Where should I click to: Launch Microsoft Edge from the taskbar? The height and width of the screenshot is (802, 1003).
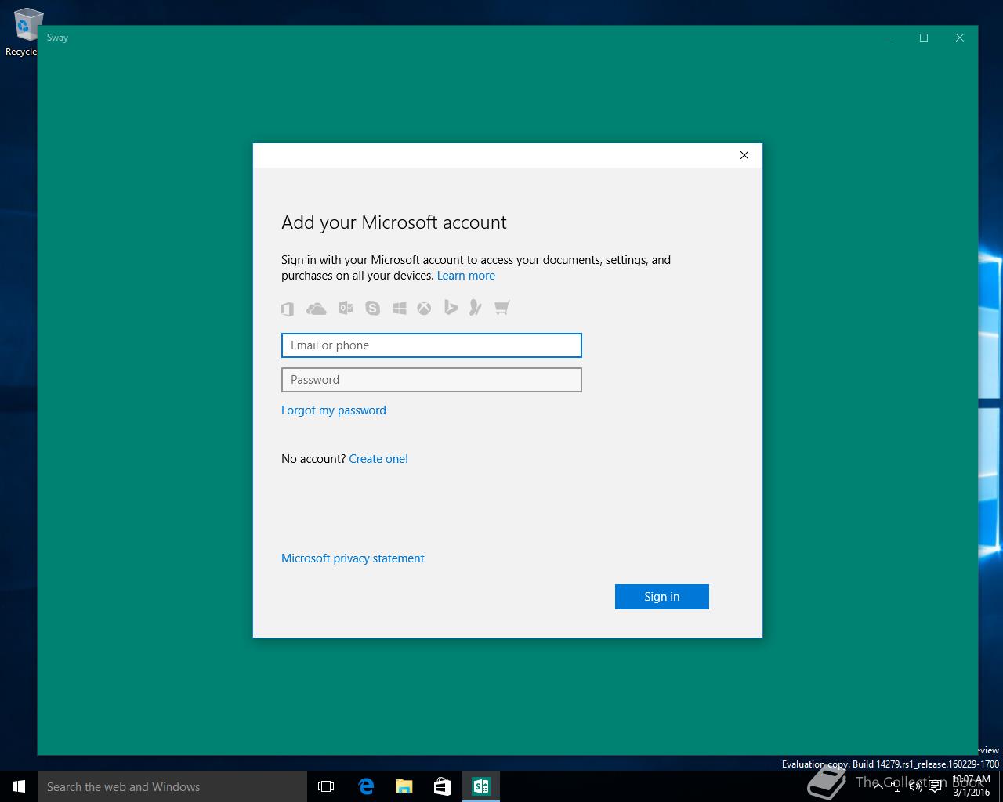pyautogui.click(x=365, y=786)
